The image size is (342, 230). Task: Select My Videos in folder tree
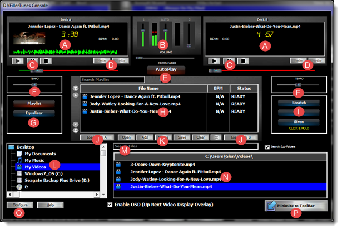[x=36, y=167]
